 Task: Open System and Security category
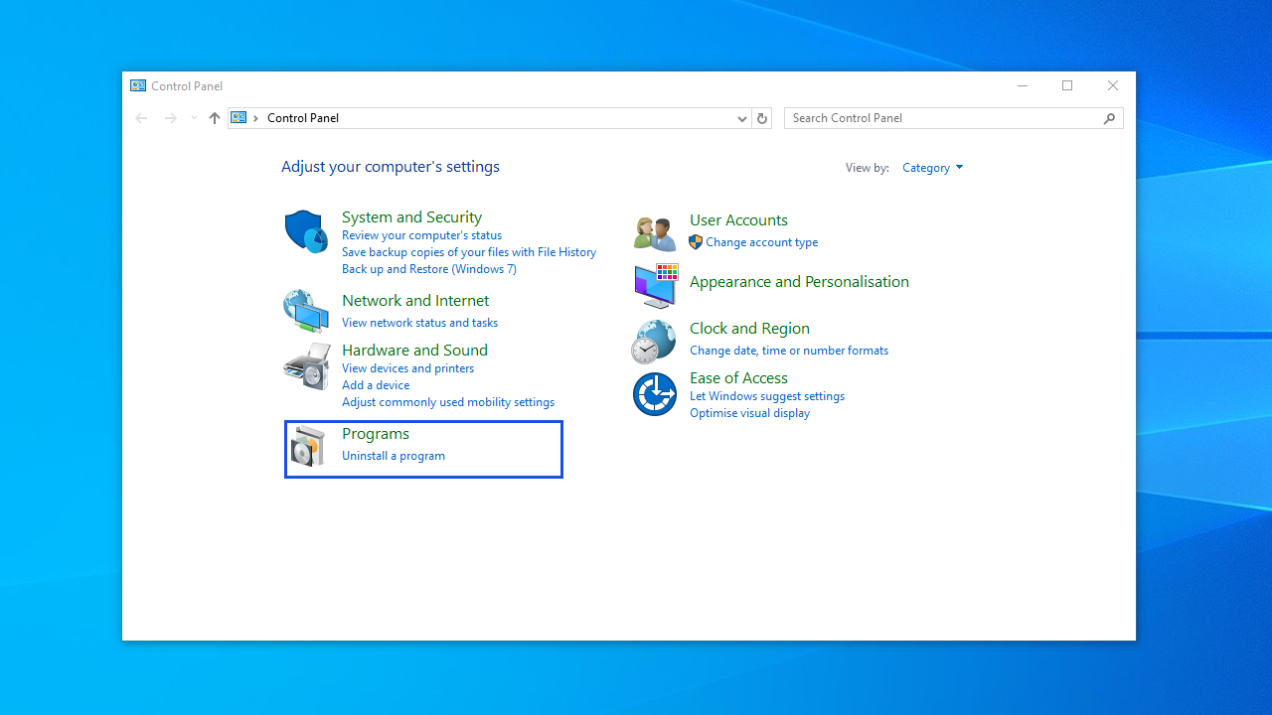[x=411, y=216]
